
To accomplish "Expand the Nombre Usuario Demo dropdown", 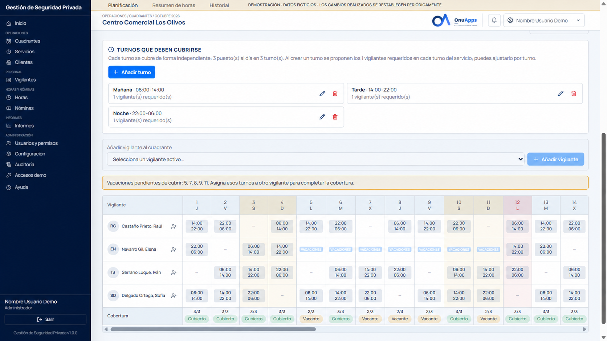I will [x=544, y=20].
